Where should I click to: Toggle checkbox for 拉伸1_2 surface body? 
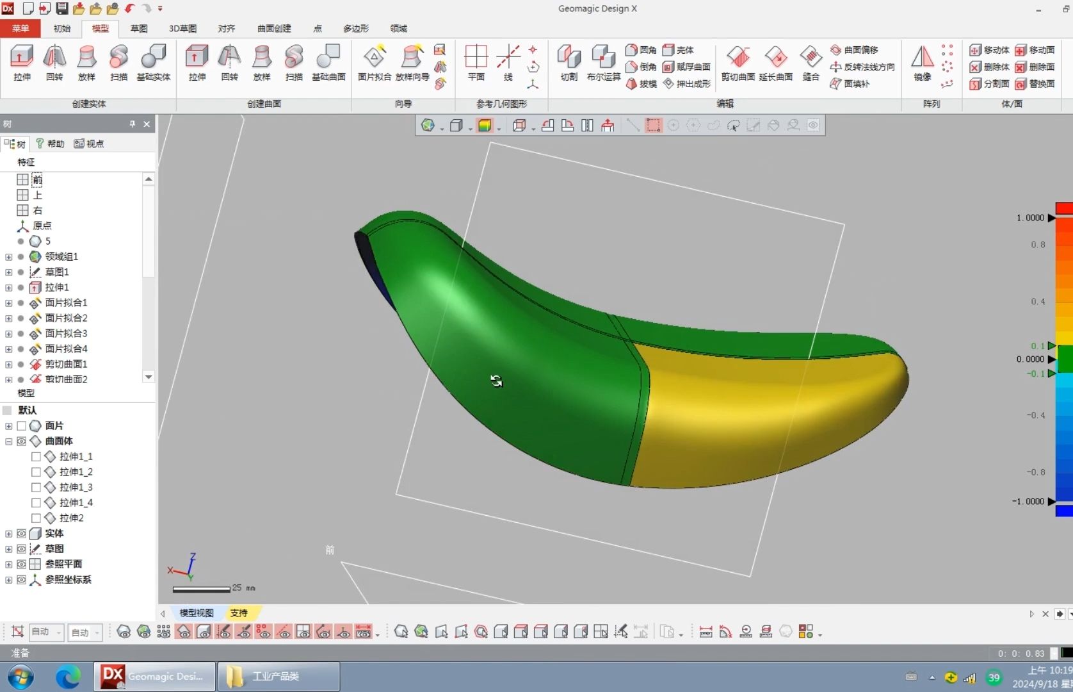pyautogui.click(x=36, y=472)
